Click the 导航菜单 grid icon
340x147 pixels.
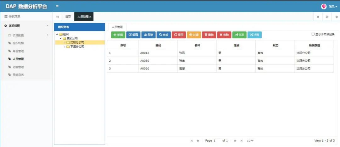coord(6,17)
